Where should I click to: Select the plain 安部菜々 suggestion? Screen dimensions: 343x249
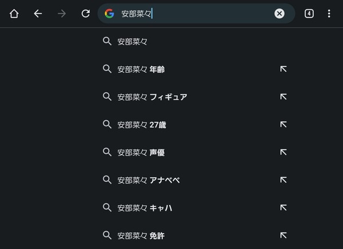195,41
